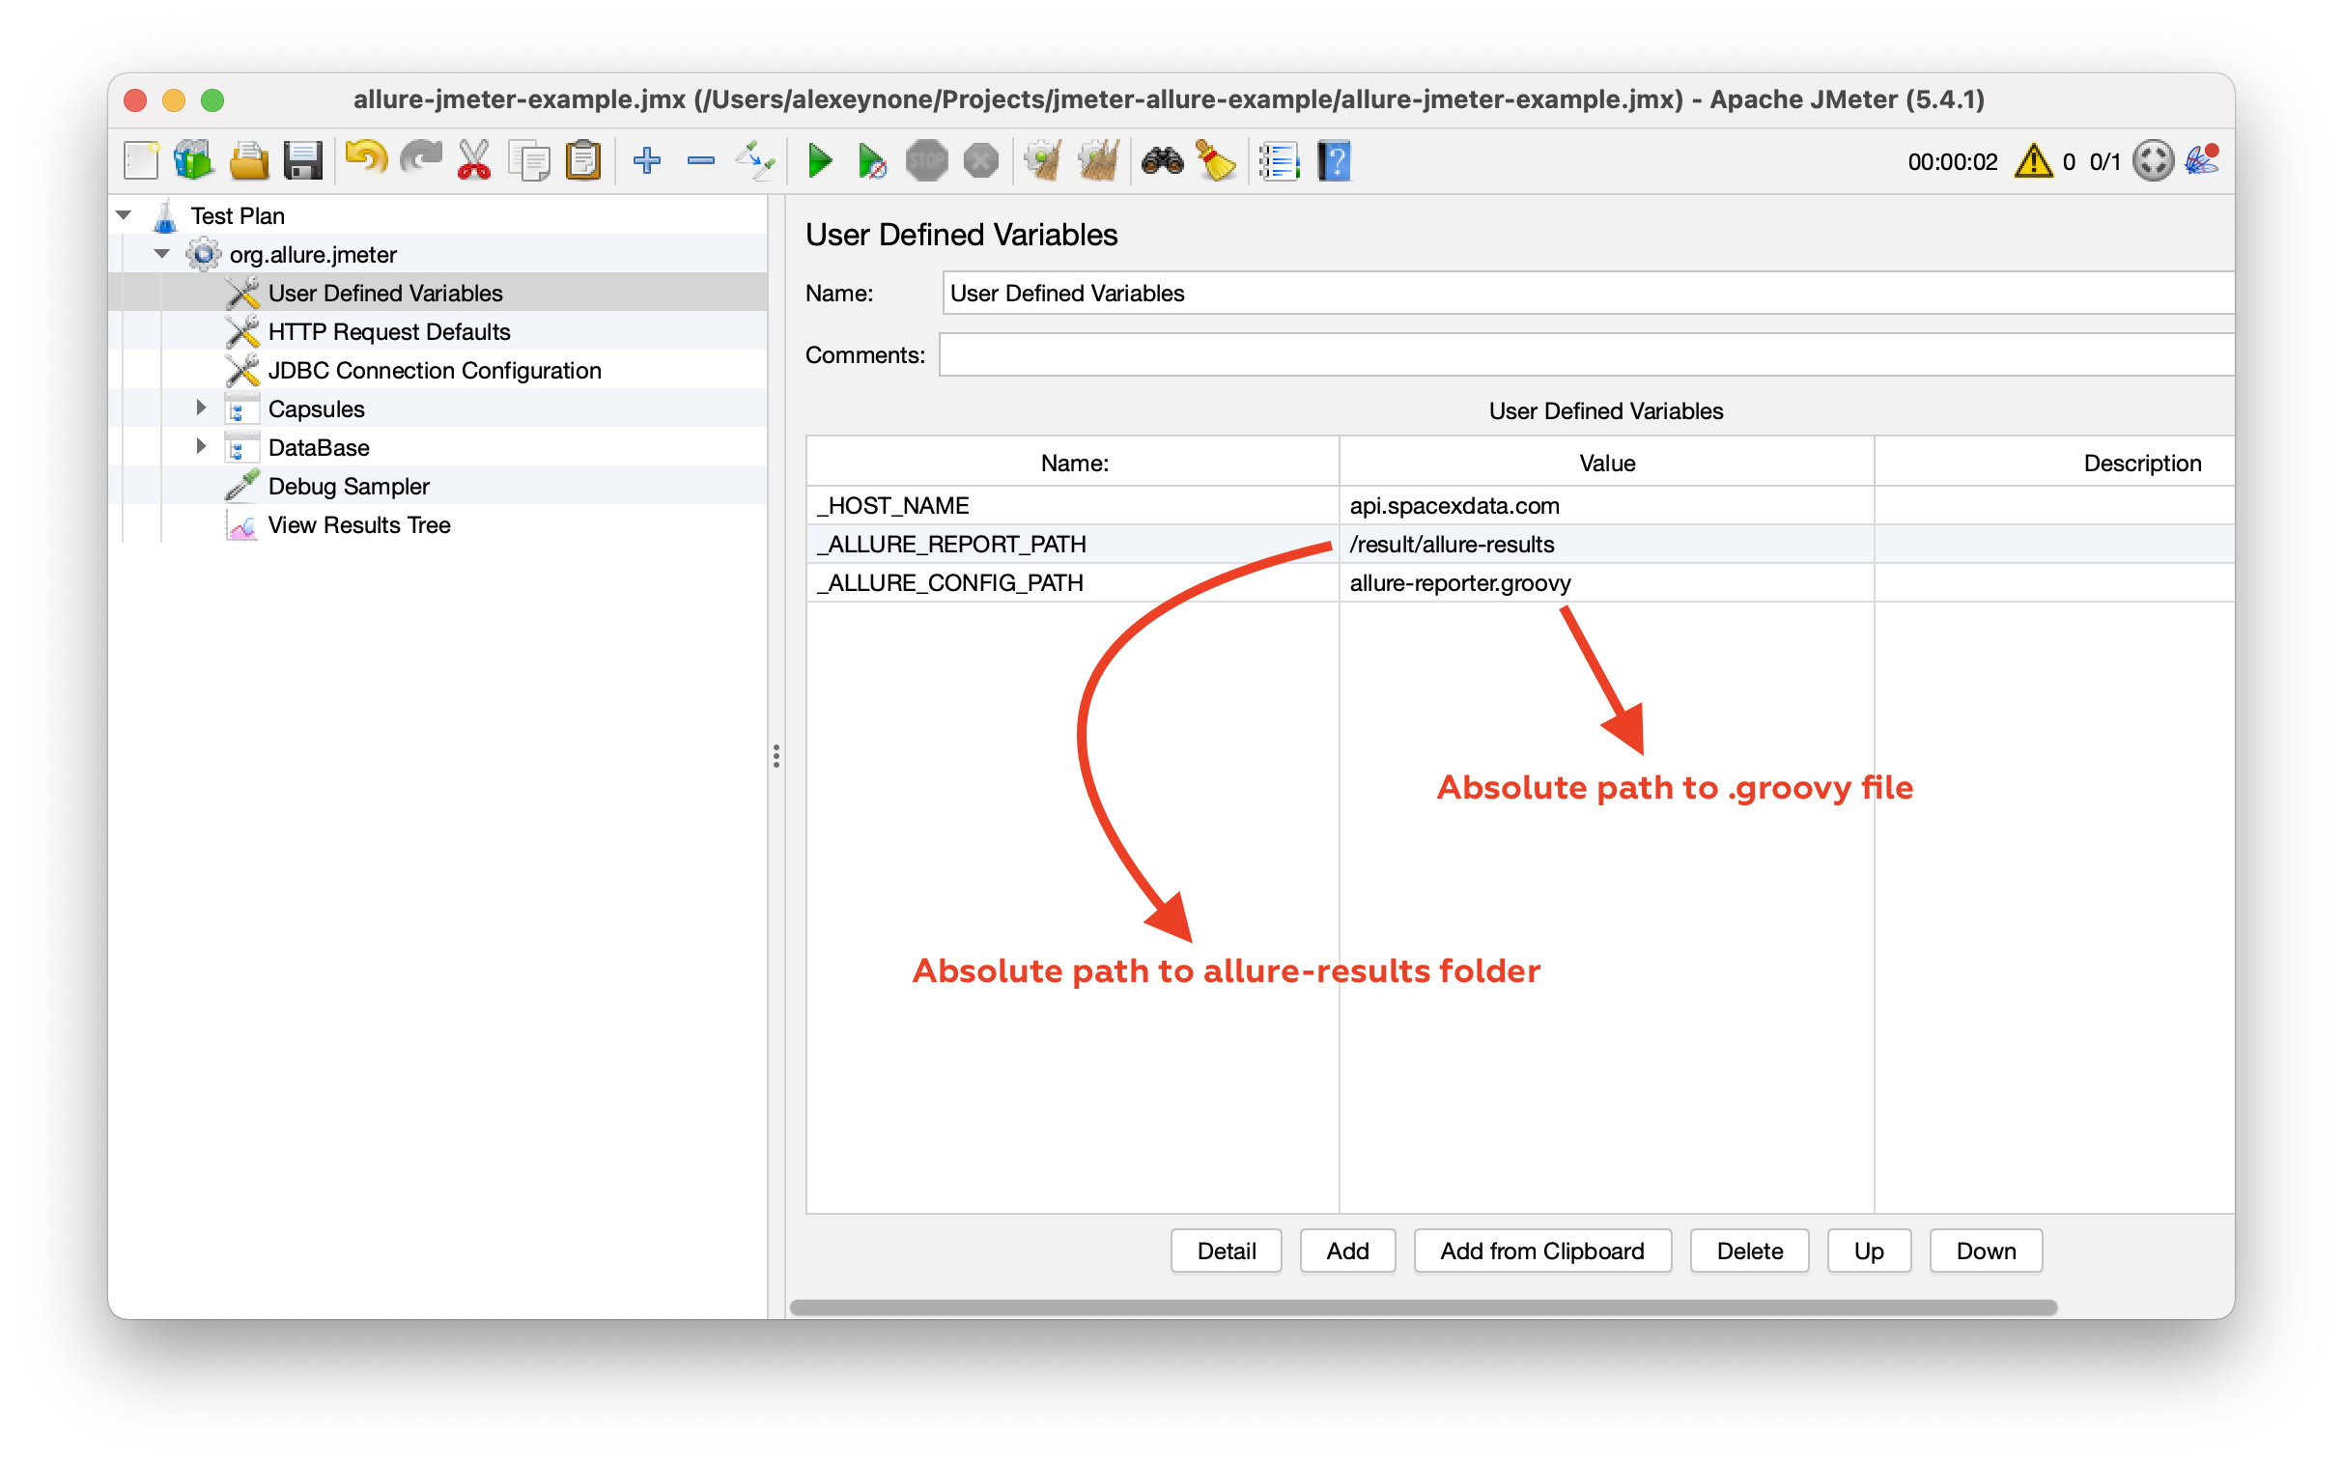Click the Delete button
The width and height of the screenshot is (2343, 1462).
[x=1748, y=1251]
